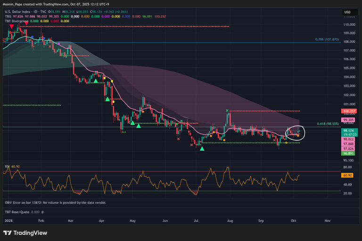Click the white circle annotation near October
Viewport: 362px width, 241px height.
296,133
